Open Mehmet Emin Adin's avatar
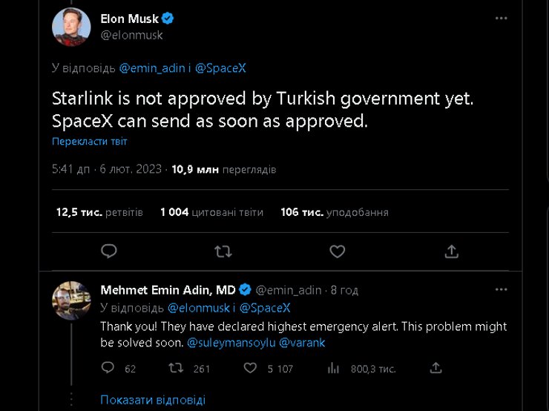The image size is (549, 411). [x=71, y=300]
